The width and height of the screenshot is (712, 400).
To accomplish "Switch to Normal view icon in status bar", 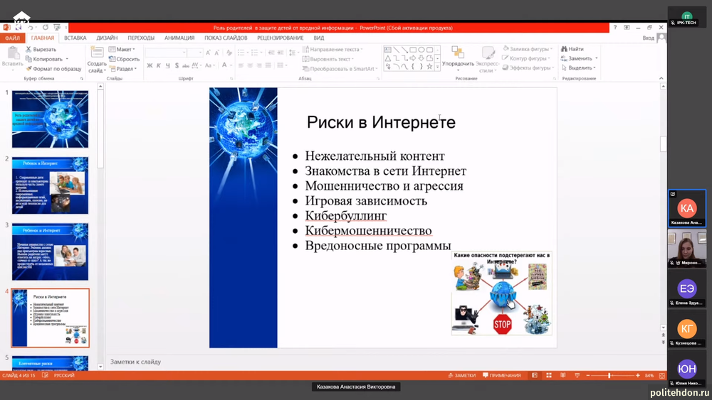I will [x=535, y=376].
